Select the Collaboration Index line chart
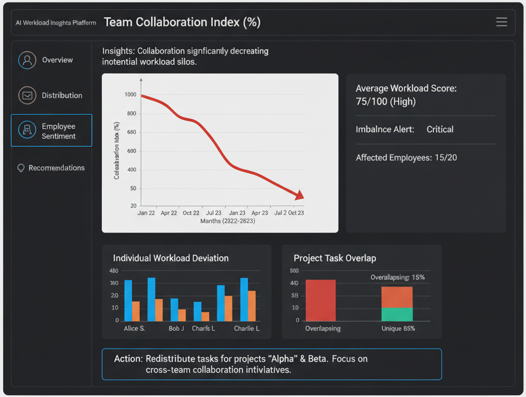This screenshot has height=397, width=526. (220, 152)
